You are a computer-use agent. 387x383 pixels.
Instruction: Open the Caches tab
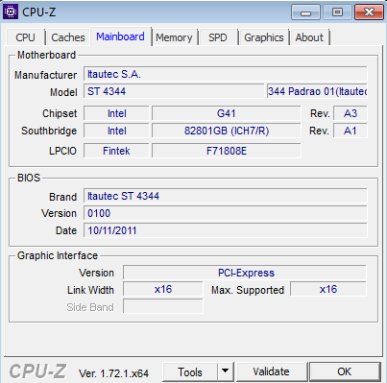coord(68,37)
